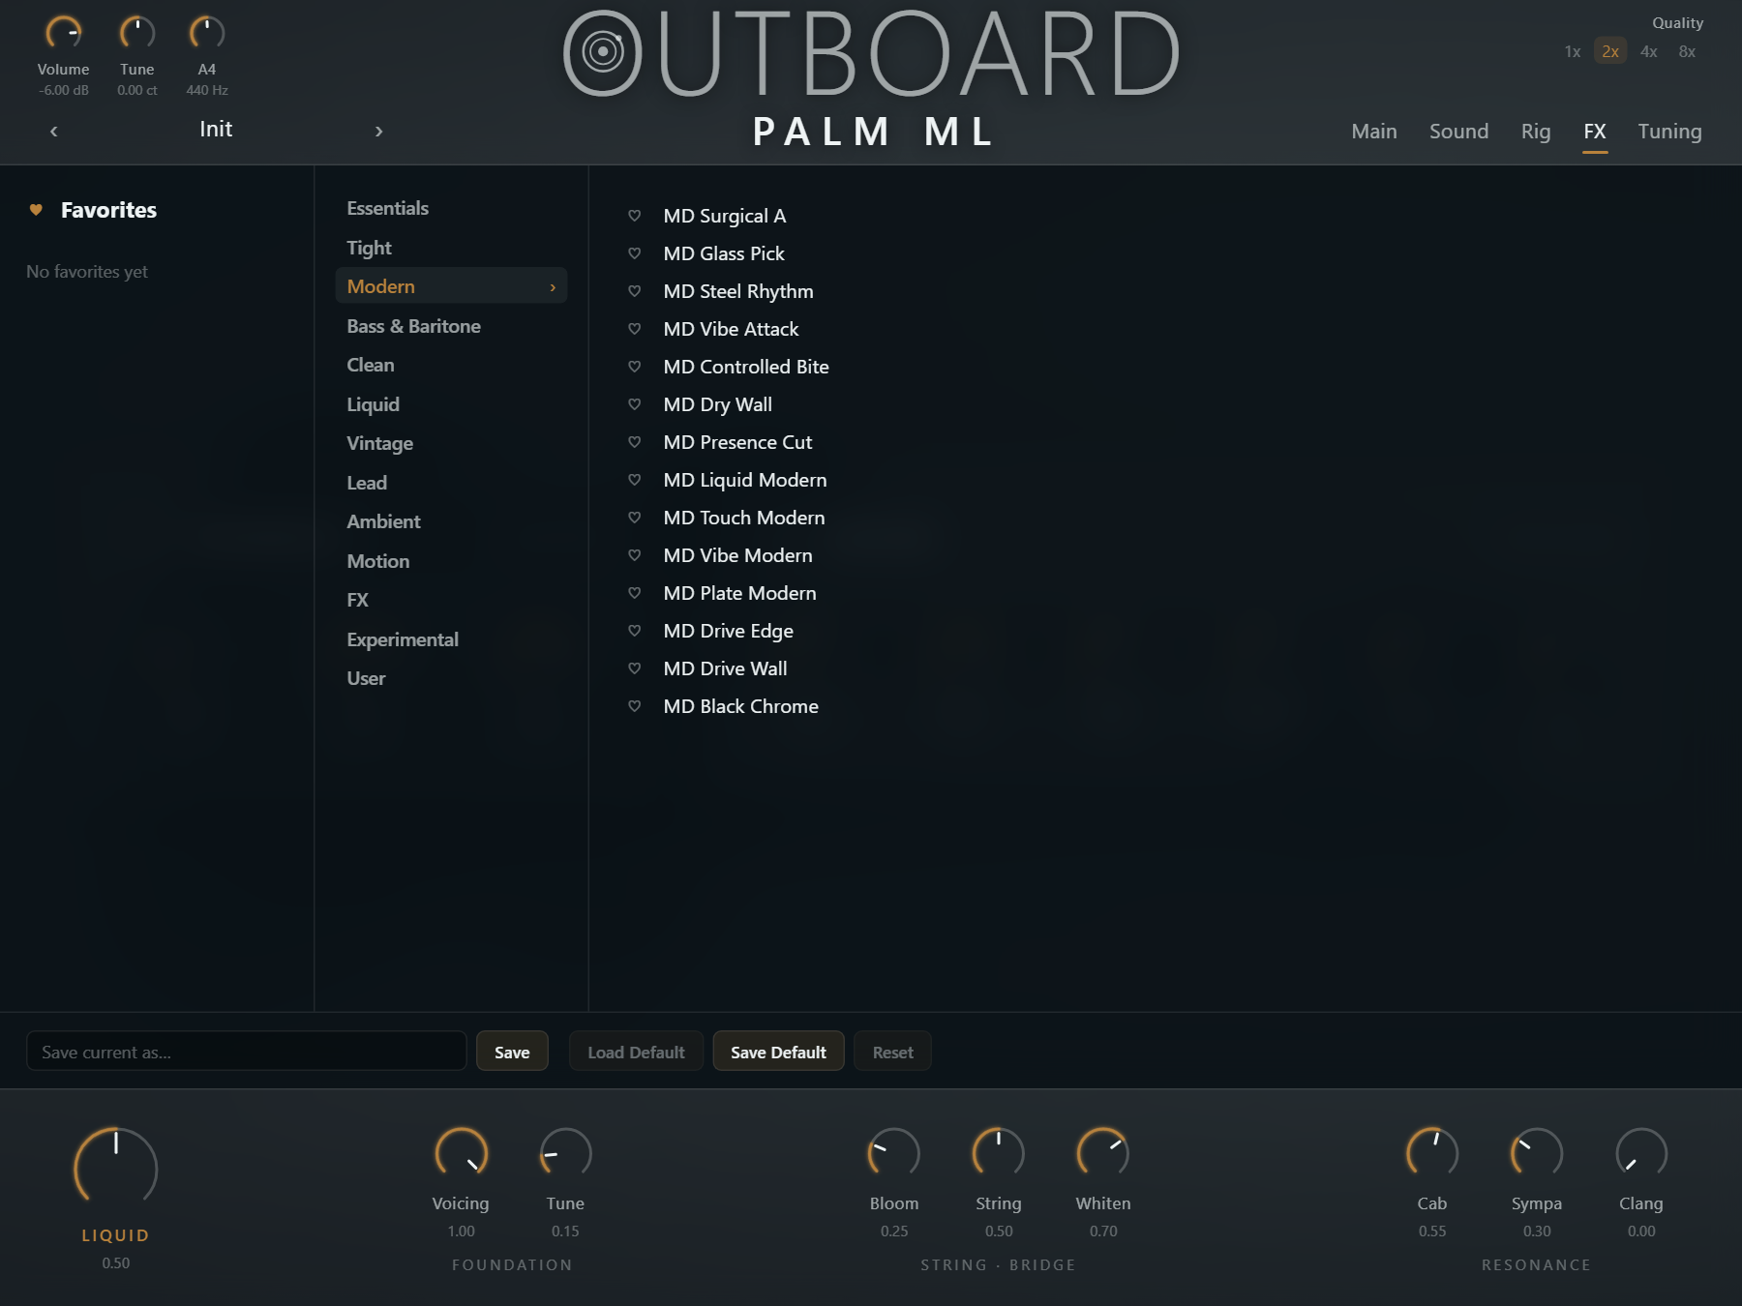The width and height of the screenshot is (1742, 1306).
Task: Click the Voicing knob
Action: point(461,1153)
